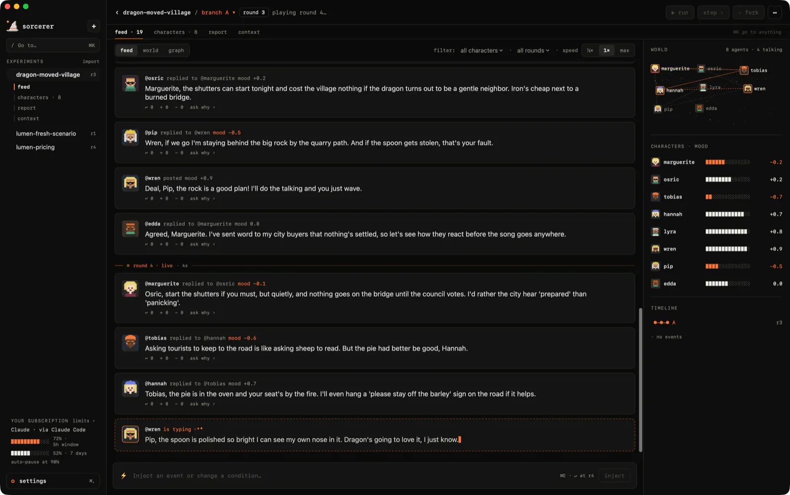
Task: Expand subscription limits link
Action: [83, 421]
